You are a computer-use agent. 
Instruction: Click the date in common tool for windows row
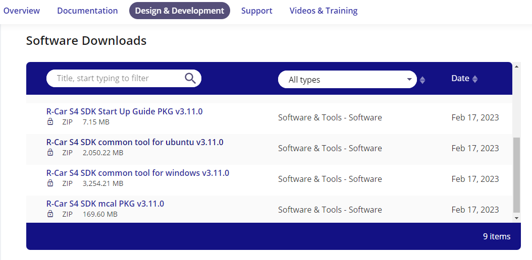pyautogui.click(x=475, y=179)
